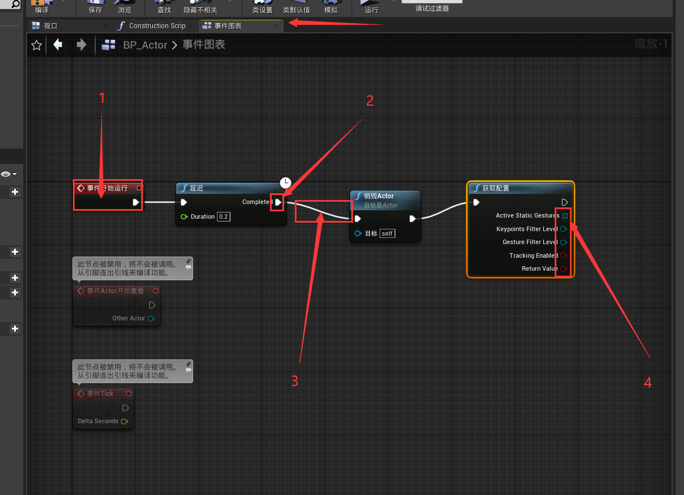Click the Active Static Gestures array pin
This screenshot has width=684, height=495.
click(565, 216)
